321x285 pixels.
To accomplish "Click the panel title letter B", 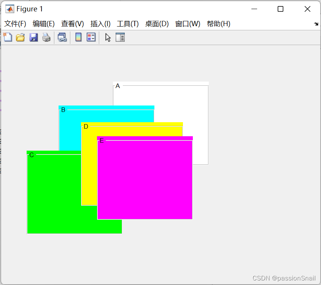I will tap(63, 110).
